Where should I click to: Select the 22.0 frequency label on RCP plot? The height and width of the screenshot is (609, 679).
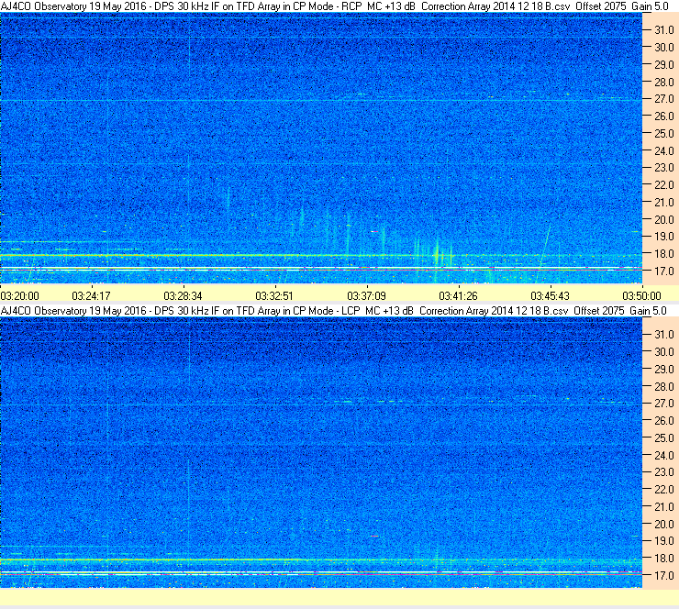(663, 185)
